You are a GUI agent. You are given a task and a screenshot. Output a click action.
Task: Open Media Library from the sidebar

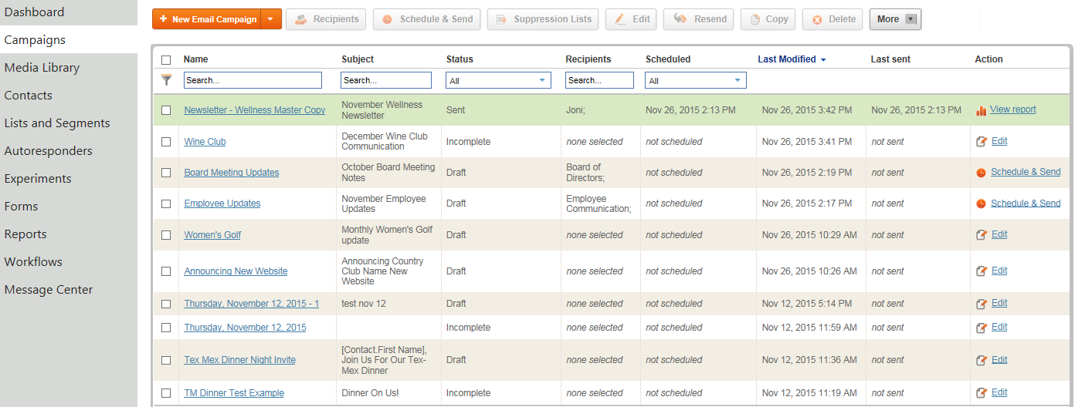[x=42, y=68]
